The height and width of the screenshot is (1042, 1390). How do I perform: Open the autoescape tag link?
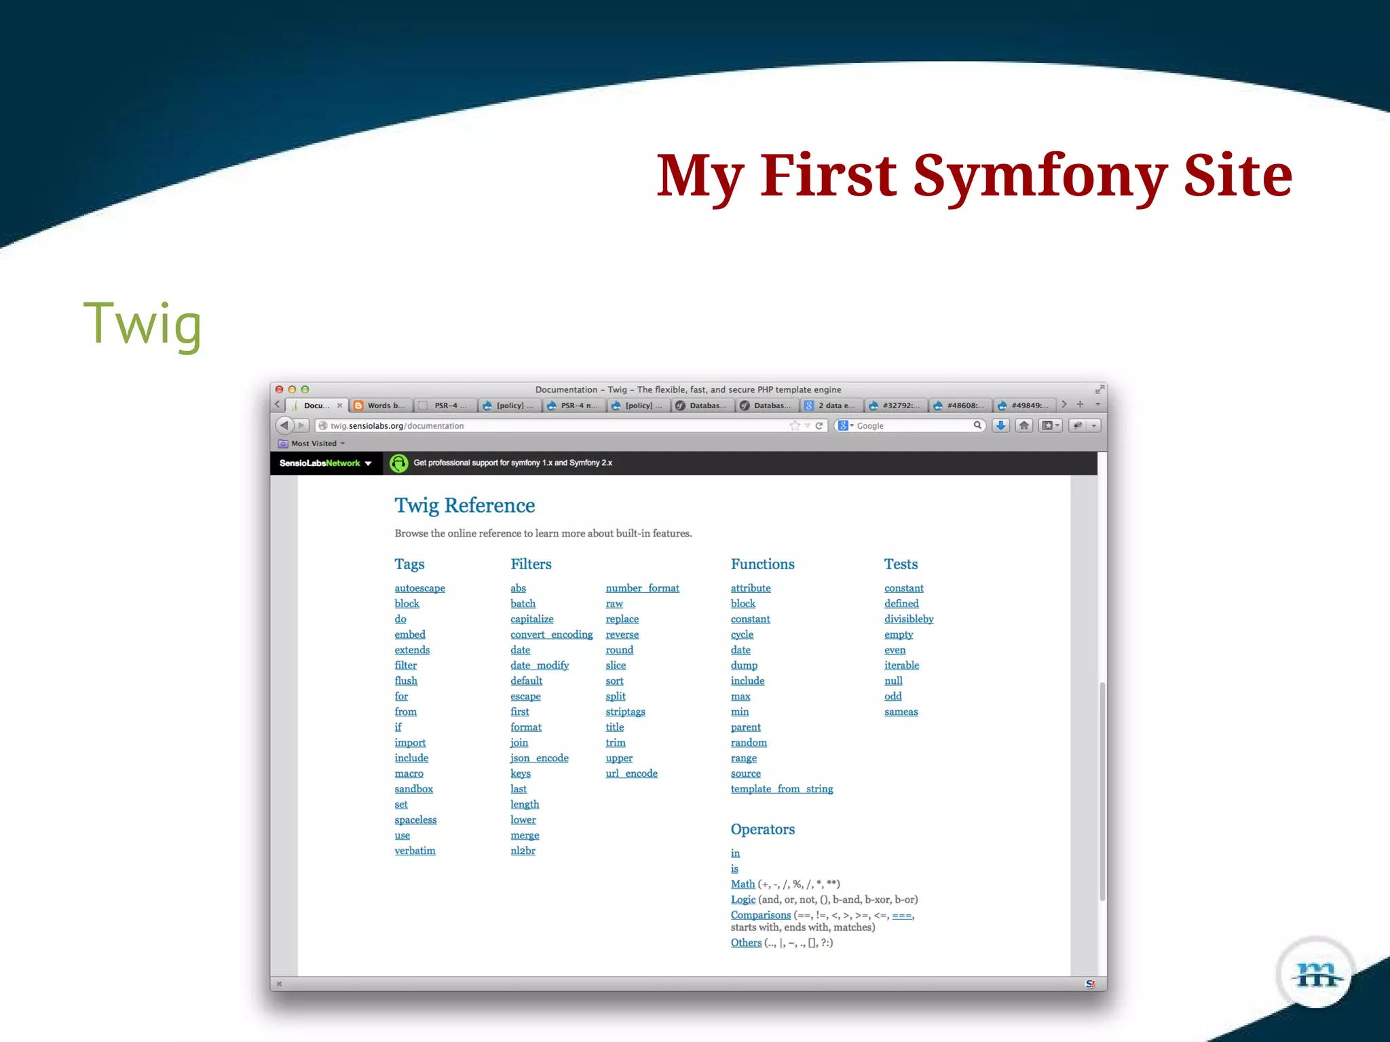tap(419, 588)
